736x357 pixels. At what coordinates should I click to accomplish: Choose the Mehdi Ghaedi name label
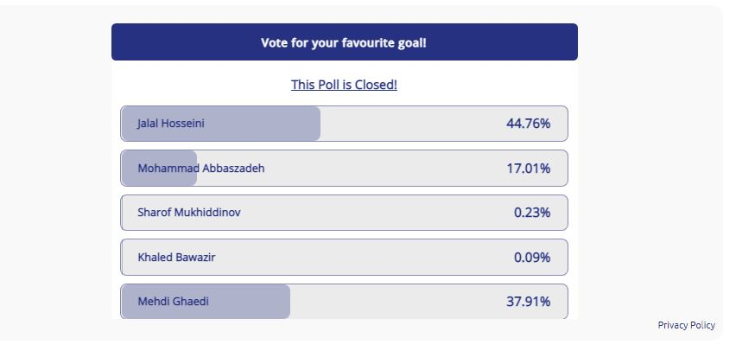pyautogui.click(x=173, y=302)
